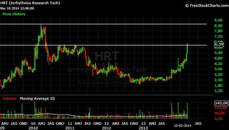The height and width of the screenshot is (130, 229).
Task: Click the 3,60 price axis label
Action: coord(218,69)
